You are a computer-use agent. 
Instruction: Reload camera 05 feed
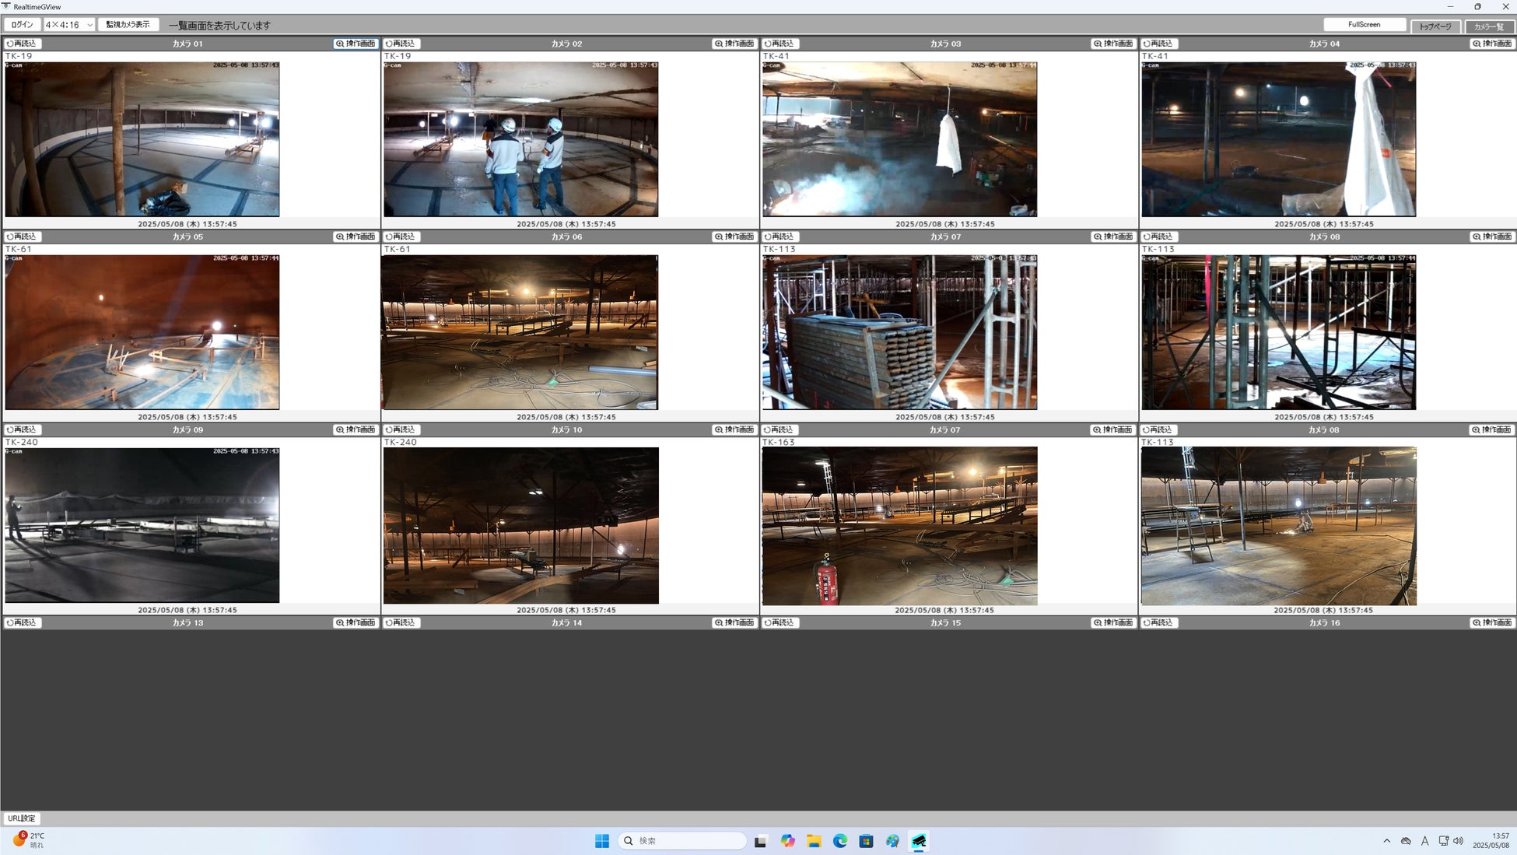(x=23, y=237)
